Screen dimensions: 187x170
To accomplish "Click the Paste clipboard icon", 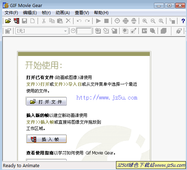I will (x=60, y=21).
